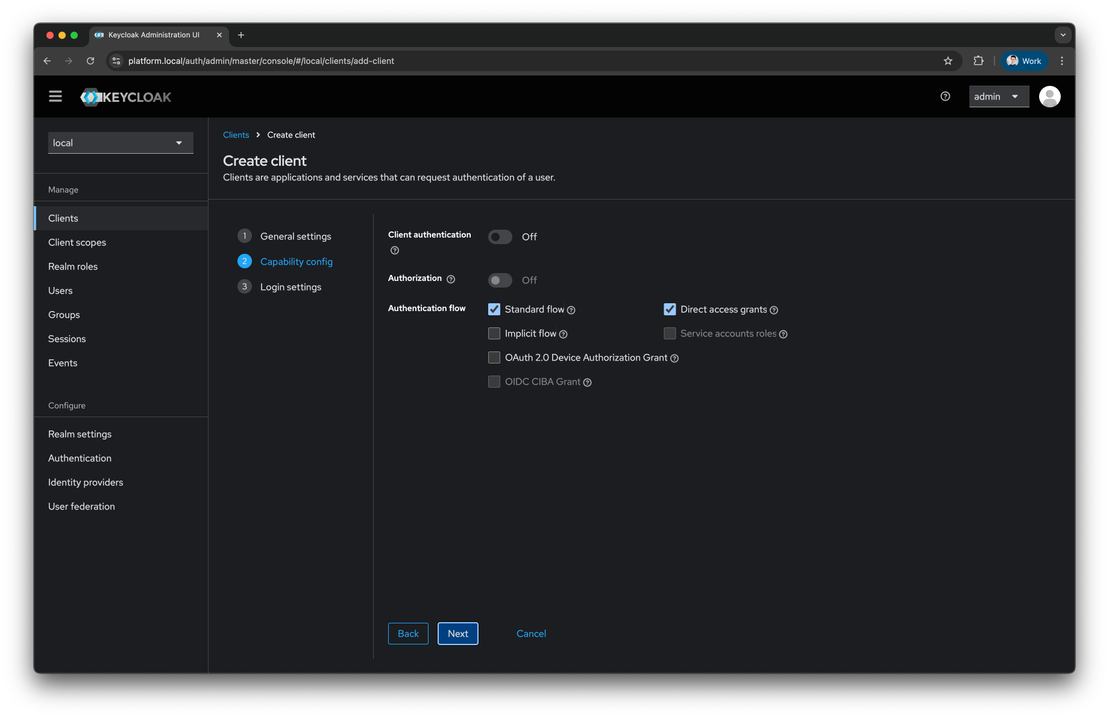The height and width of the screenshot is (718, 1109).
Task: Select Realm settings in the sidebar
Action: point(80,433)
